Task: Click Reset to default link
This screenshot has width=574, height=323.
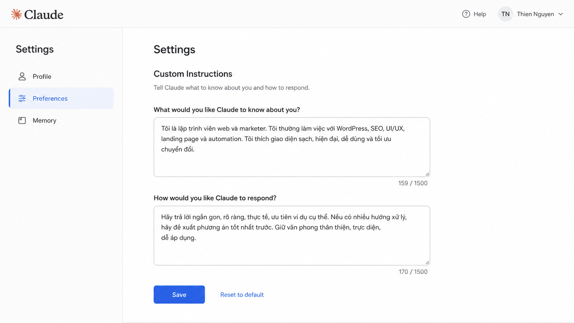Action: pyautogui.click(x=242, y=295)
